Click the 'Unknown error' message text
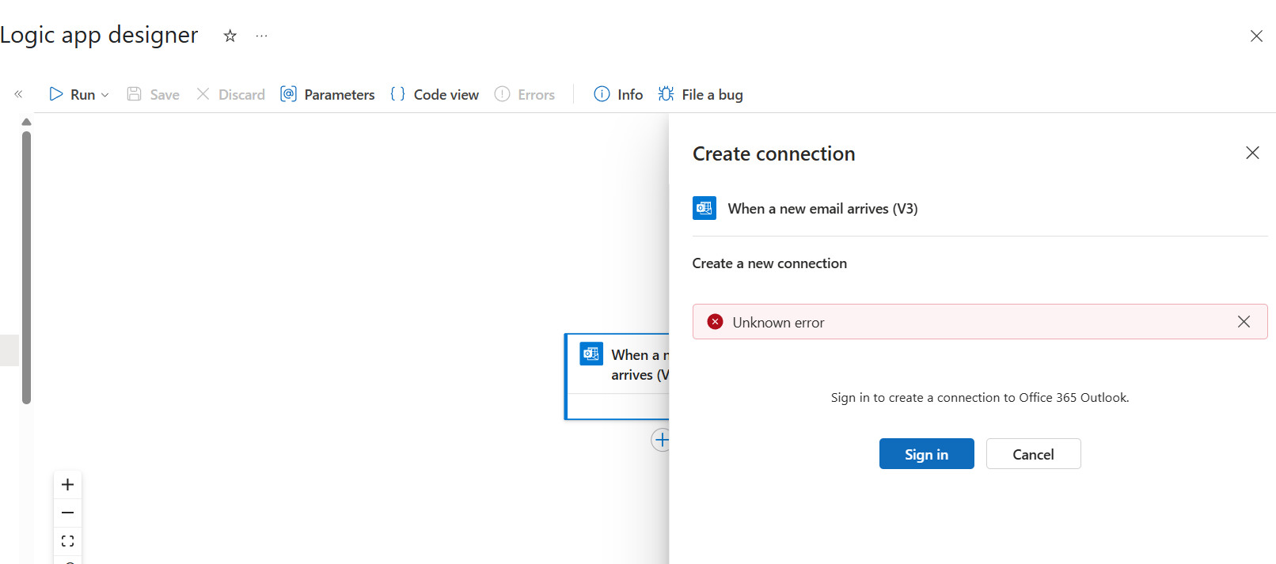This screenshot has width=1276, height=564. (x=778, y=323)
